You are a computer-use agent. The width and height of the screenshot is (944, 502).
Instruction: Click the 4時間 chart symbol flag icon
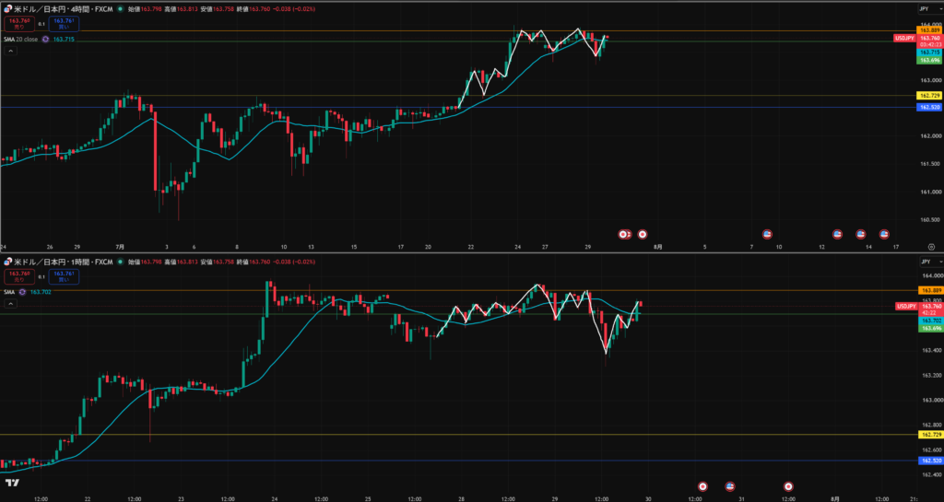tap(7, 9)
